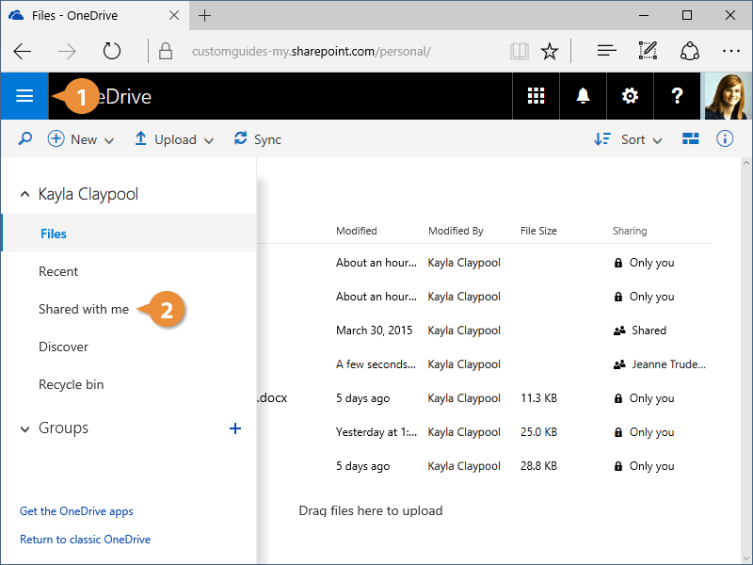Click Return to classic OneDrive link
The width and height of the screenshot is (753, 565).
(85, 540)
